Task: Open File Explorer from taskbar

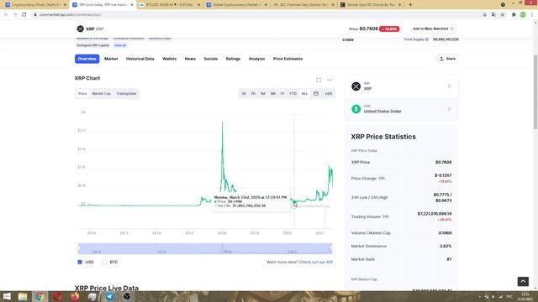Action: pos(23,296)
